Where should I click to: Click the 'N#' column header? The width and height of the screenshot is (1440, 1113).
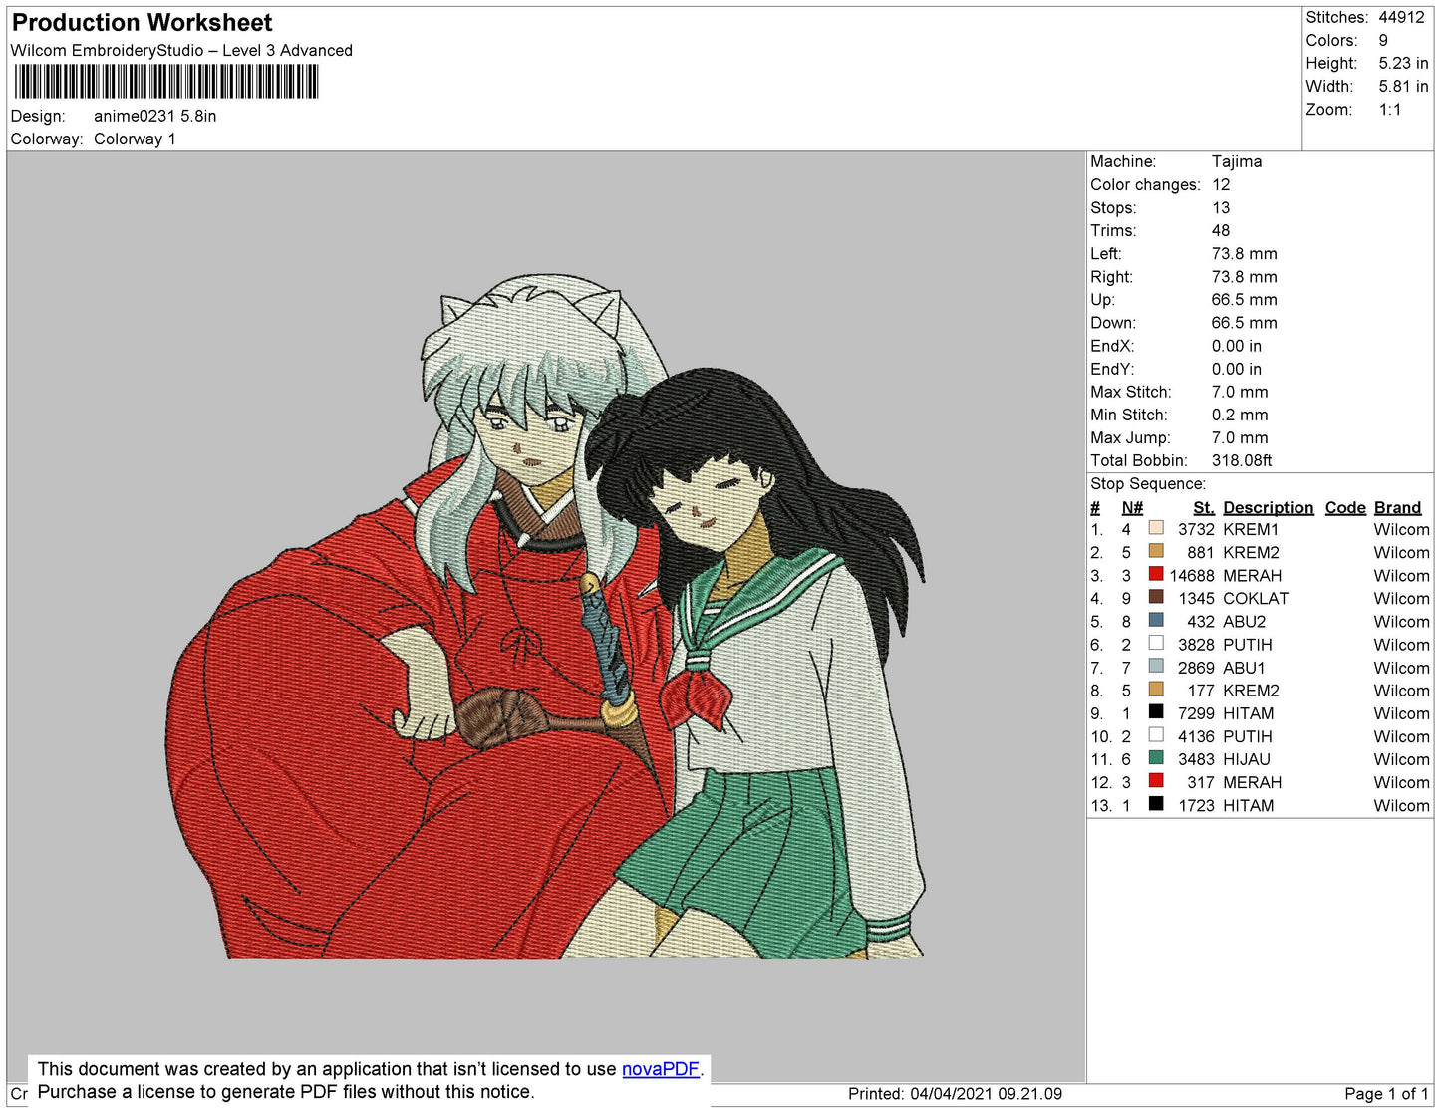tap(1132, 508)
